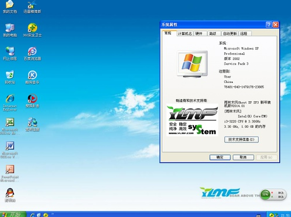Launch Internet Explorer from the Quick Launch bar
This screenshot has height=217, width=291.
(x=32, y=215)
